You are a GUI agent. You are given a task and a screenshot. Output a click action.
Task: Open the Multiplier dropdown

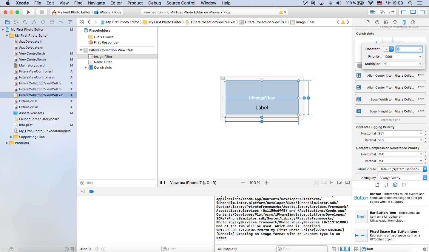420,64
